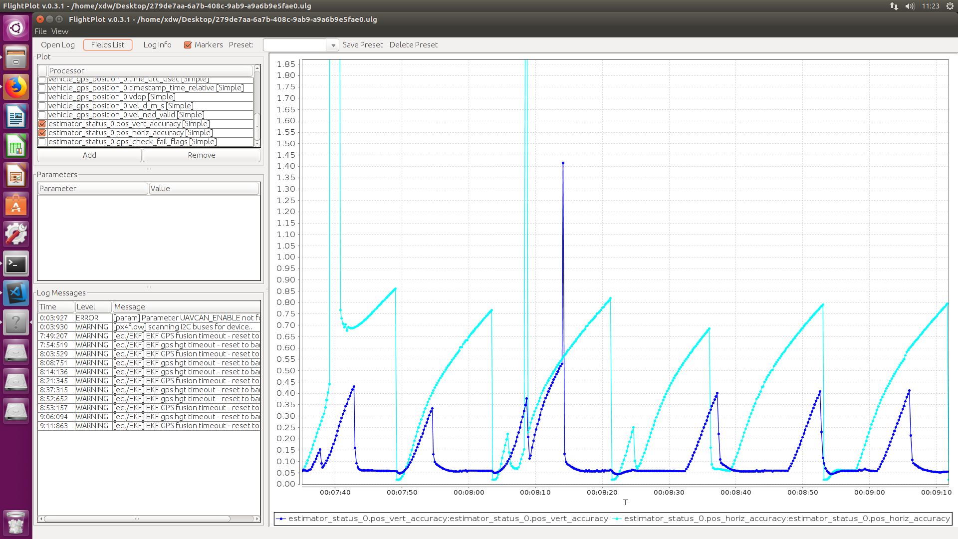The image size is (958, 539).
Task: Open LibreOffice Writer from the dock
Action: (x=16, y=117)
